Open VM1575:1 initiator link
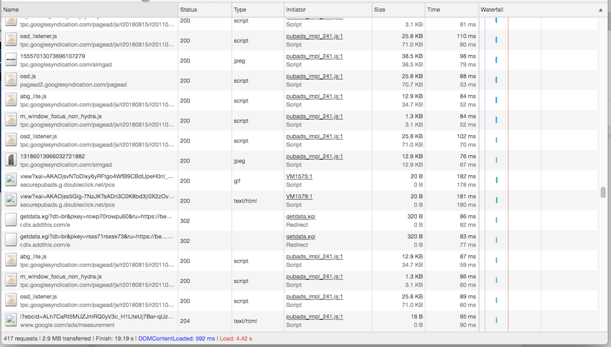This screenshot has height=347, width=611. (299, 176)
